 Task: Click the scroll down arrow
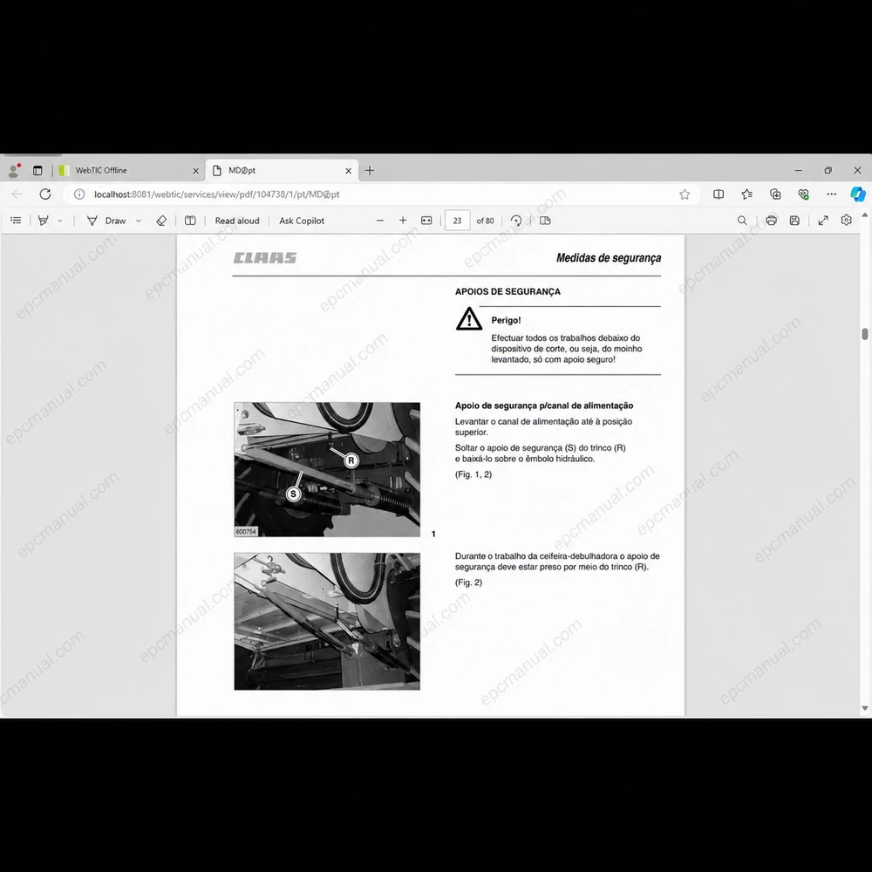click(865, 708)
